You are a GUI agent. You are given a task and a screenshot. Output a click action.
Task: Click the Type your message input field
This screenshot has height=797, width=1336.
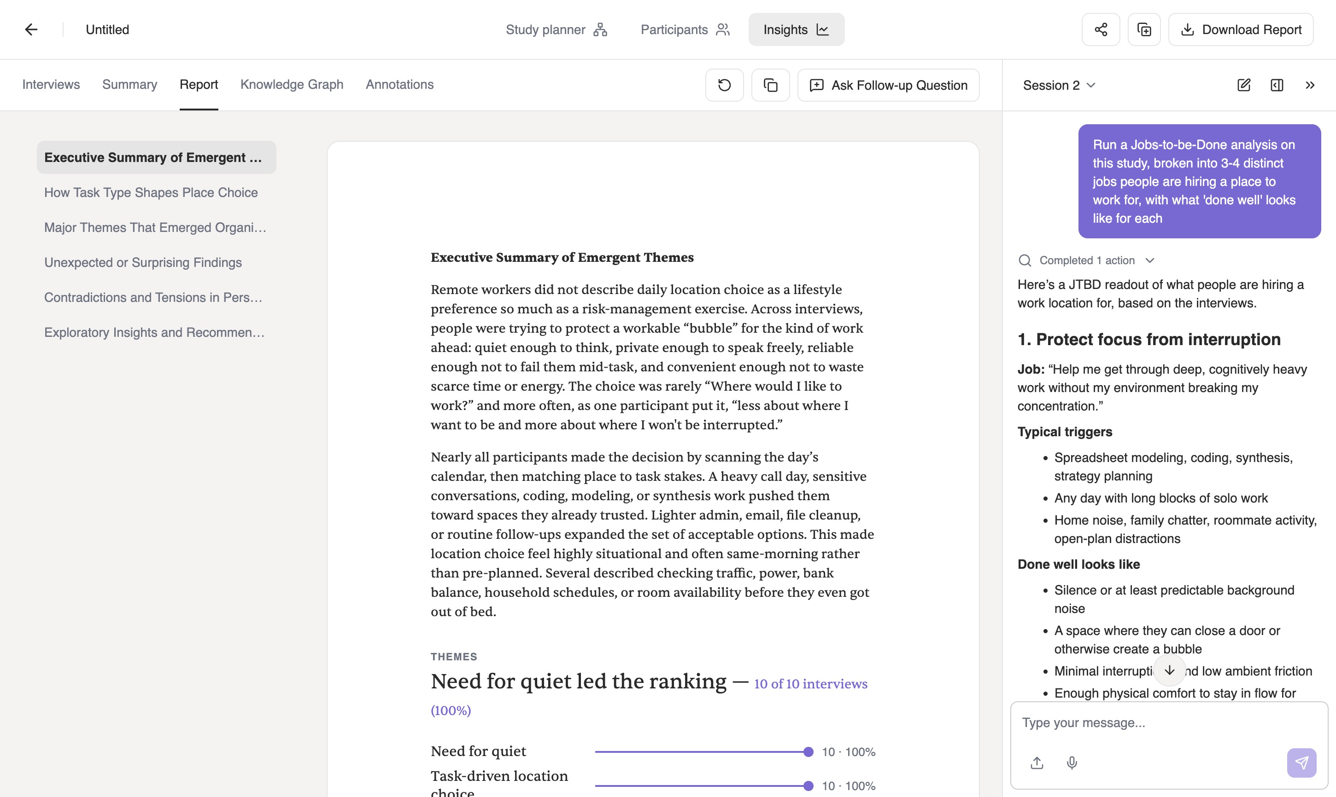pos(1168,723)
